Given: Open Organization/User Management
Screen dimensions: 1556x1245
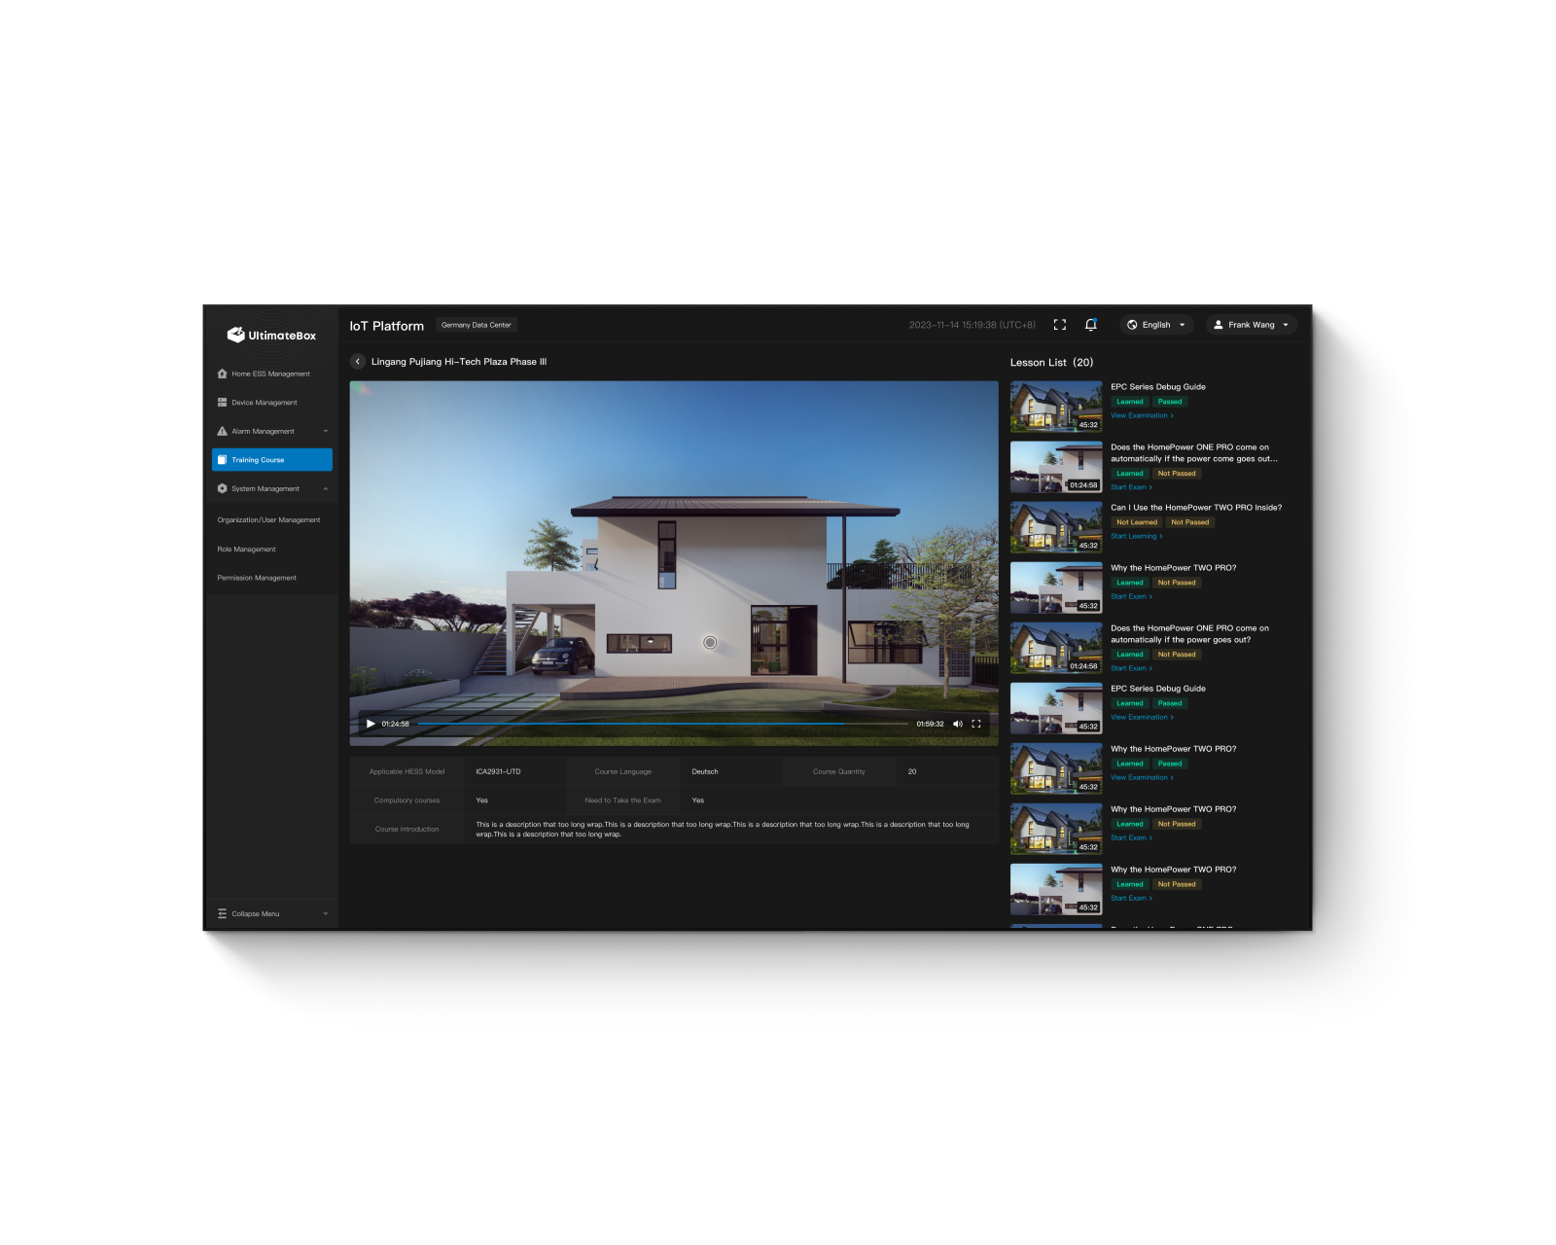Looking at the screenshot, I should pyautogui.click(x=268, y=520).
